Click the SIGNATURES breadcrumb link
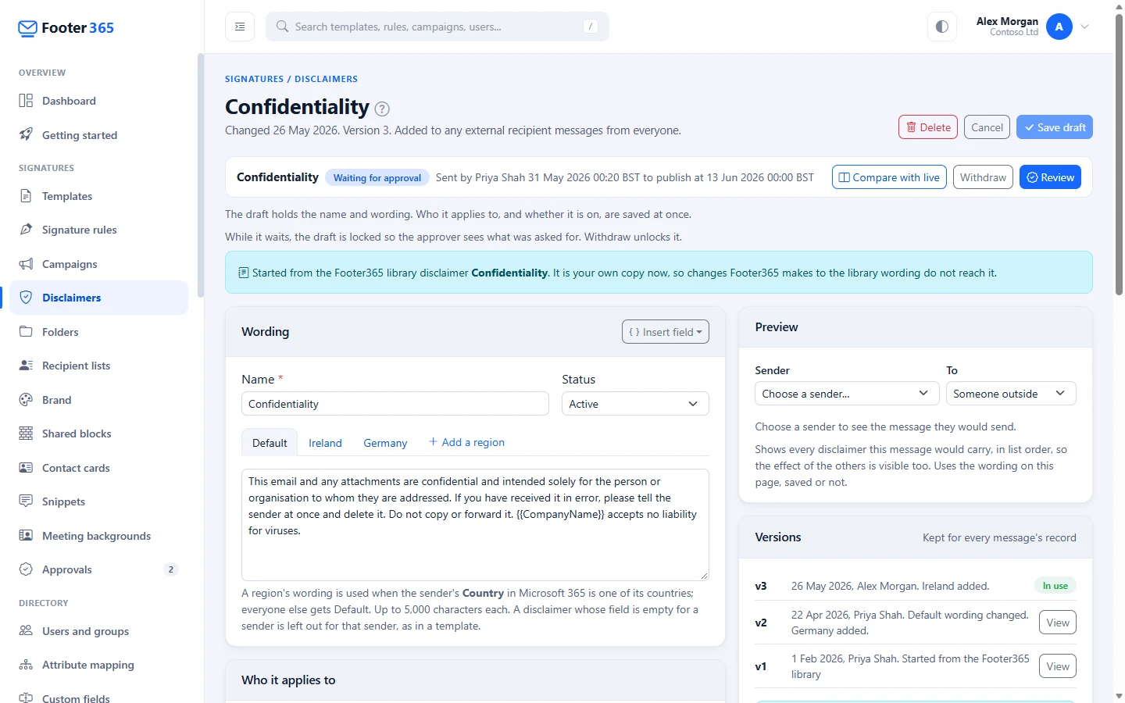Viewport: 1125px width, 703px height. click(255, 79)
